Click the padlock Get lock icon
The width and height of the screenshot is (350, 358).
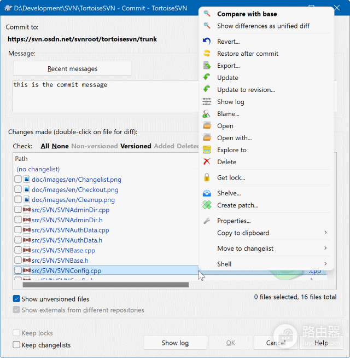(207, 177)
